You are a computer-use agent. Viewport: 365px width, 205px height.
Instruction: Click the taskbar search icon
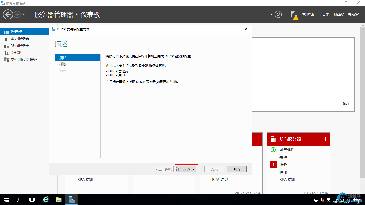(19, 200)
